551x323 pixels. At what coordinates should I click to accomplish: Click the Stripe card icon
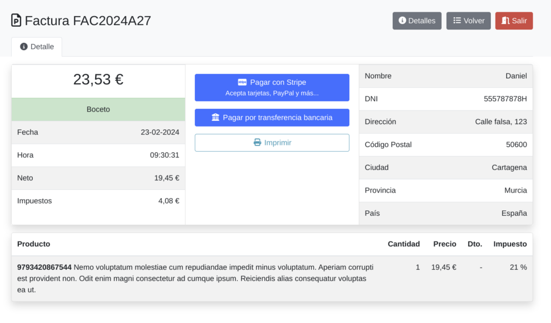click(x=242, y=83)
